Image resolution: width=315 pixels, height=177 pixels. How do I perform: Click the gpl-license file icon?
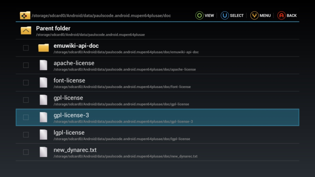click(x=43, y=100)
